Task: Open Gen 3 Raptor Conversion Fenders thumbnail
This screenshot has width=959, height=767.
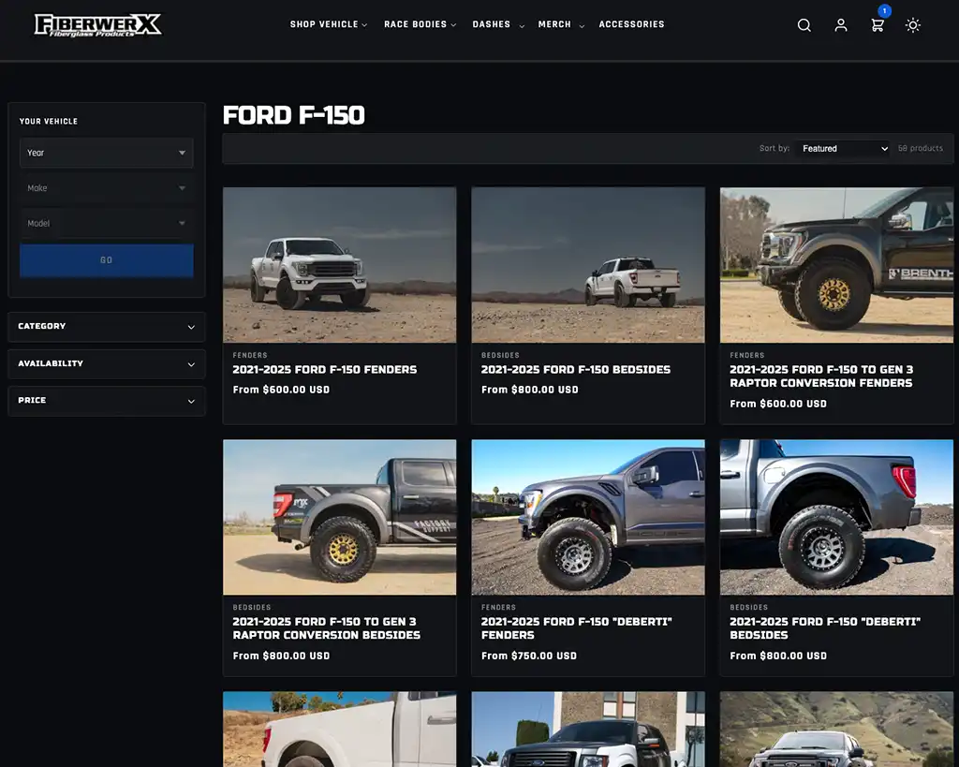Action: coord(836,265)
